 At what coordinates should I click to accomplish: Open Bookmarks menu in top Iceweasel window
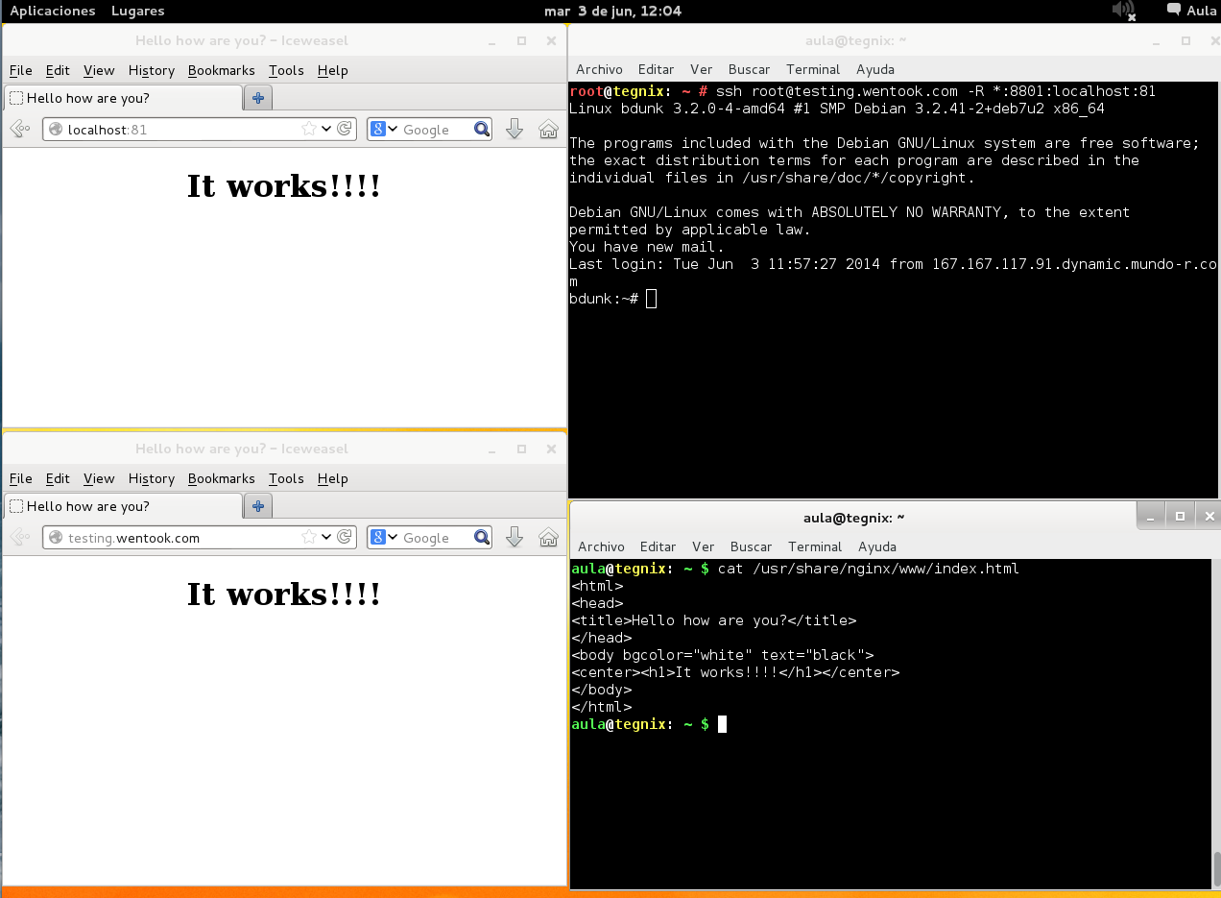coord(222,70)
